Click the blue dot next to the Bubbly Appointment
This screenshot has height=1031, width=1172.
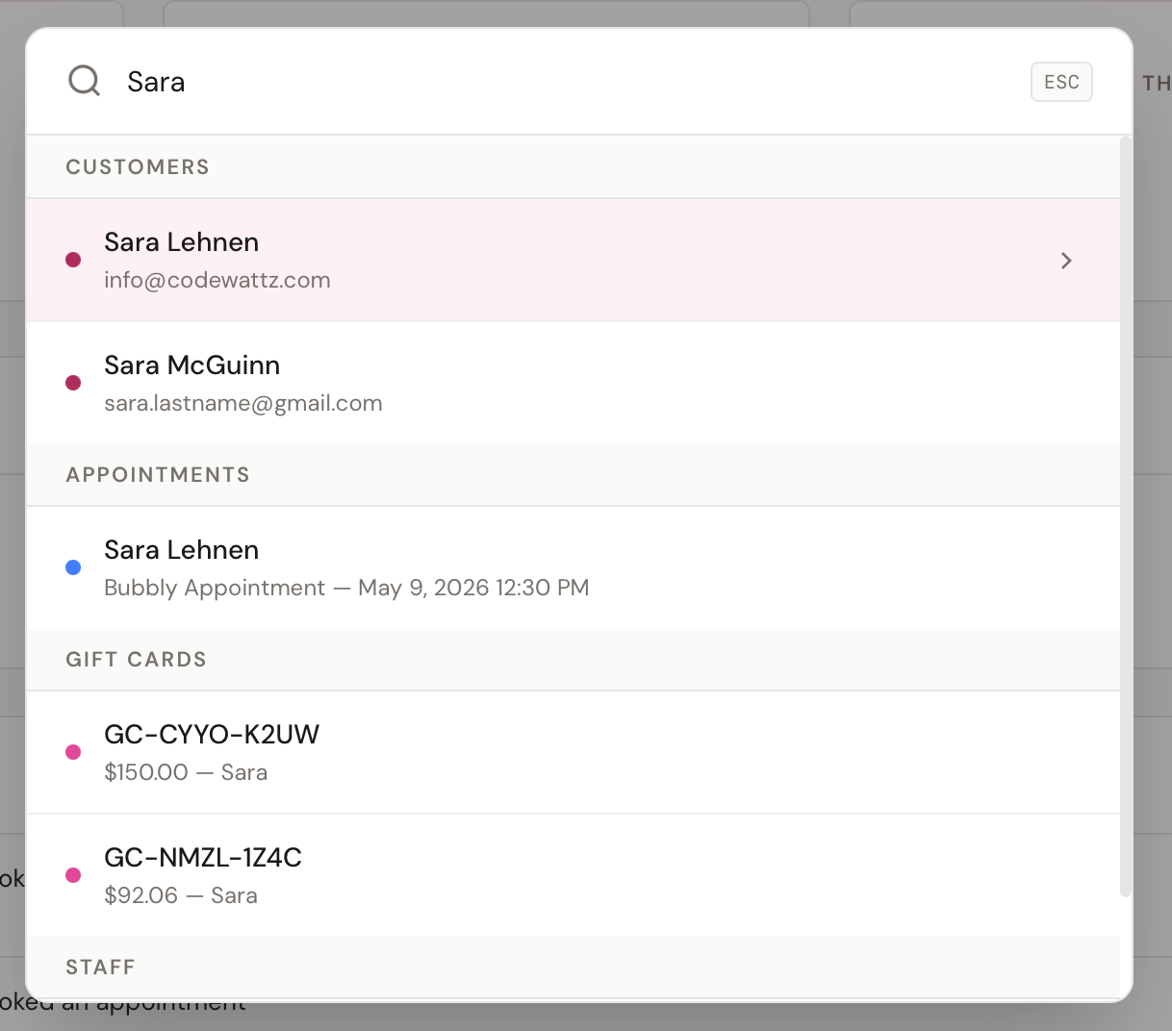[73, 567]
